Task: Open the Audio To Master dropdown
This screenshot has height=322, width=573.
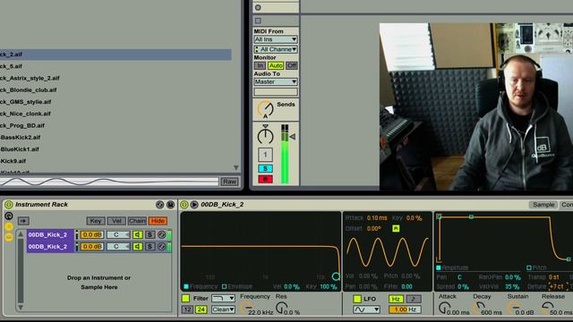Action: (x=276, y=81)
